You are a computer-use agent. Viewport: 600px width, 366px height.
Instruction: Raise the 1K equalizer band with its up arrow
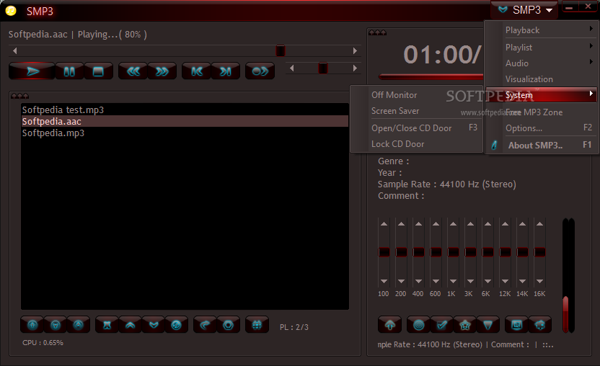[453, 224]
